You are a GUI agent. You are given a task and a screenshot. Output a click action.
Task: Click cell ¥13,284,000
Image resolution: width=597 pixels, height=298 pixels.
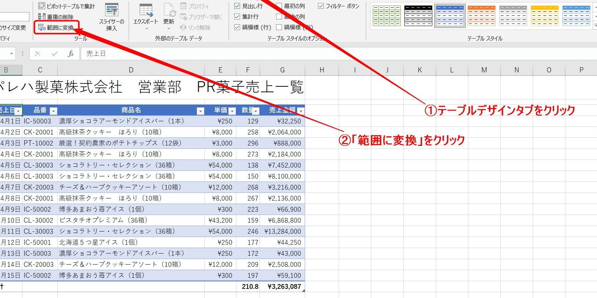click(282, 231)
